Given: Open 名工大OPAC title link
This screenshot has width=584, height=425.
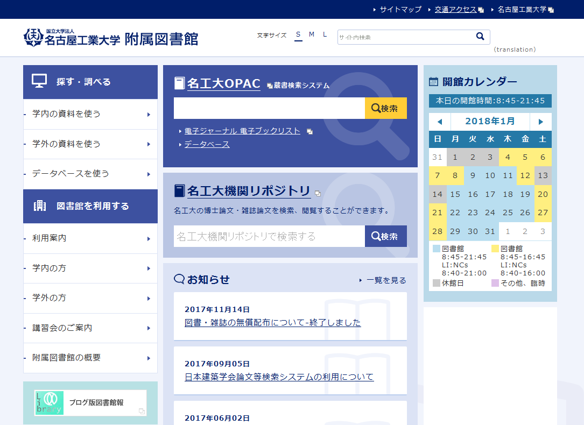Looking at the screenshot, I should click(x=223, y=83).
